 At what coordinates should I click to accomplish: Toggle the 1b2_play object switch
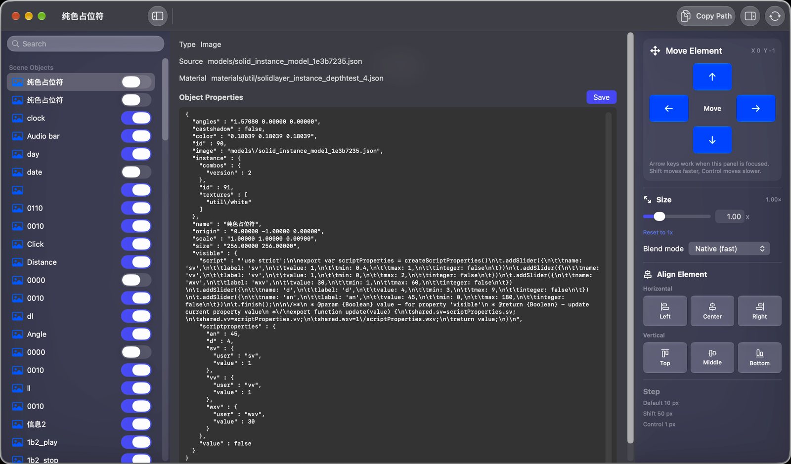click(136, 442)
